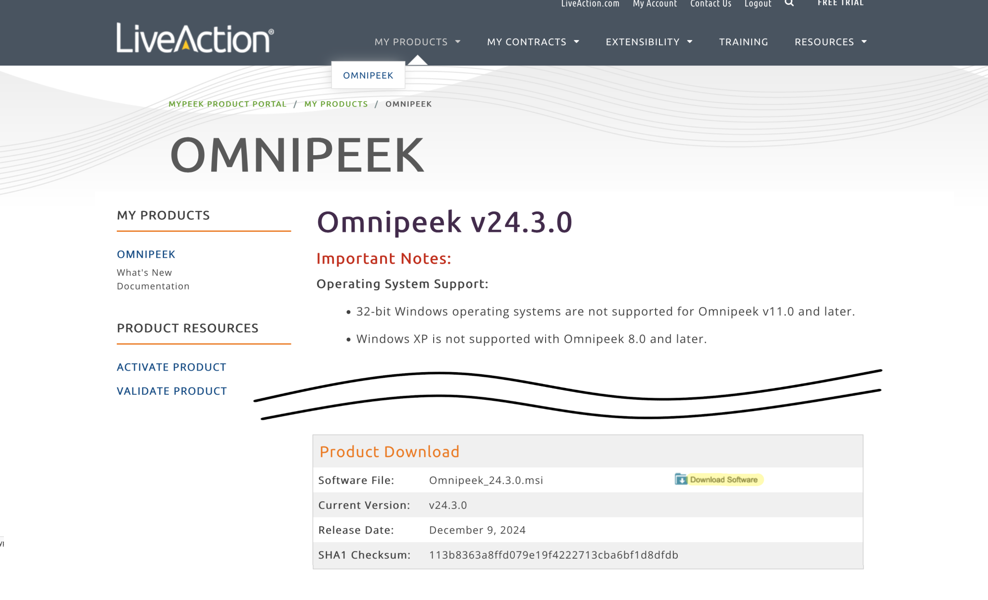Screen dimensions: 988x600
Task: Open the search magnifying glass
Action: [x=789, y=3]
